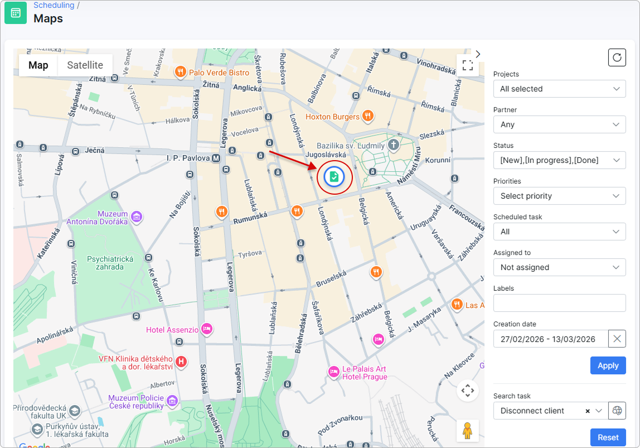The height and width of the screenshot is (448, 640).
Task: Clear the creation date range
Action: [617, 339]
